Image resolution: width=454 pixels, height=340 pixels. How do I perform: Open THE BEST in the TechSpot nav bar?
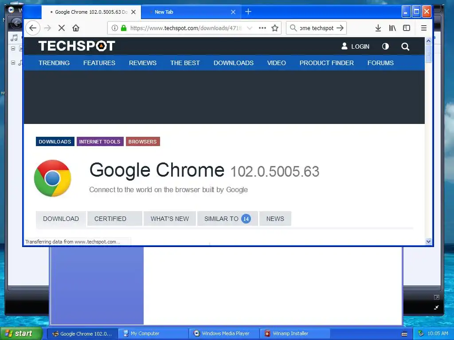(185, 63)
